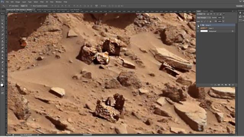
Task: Select the Pen tool
Action: (x=3, y=62)
